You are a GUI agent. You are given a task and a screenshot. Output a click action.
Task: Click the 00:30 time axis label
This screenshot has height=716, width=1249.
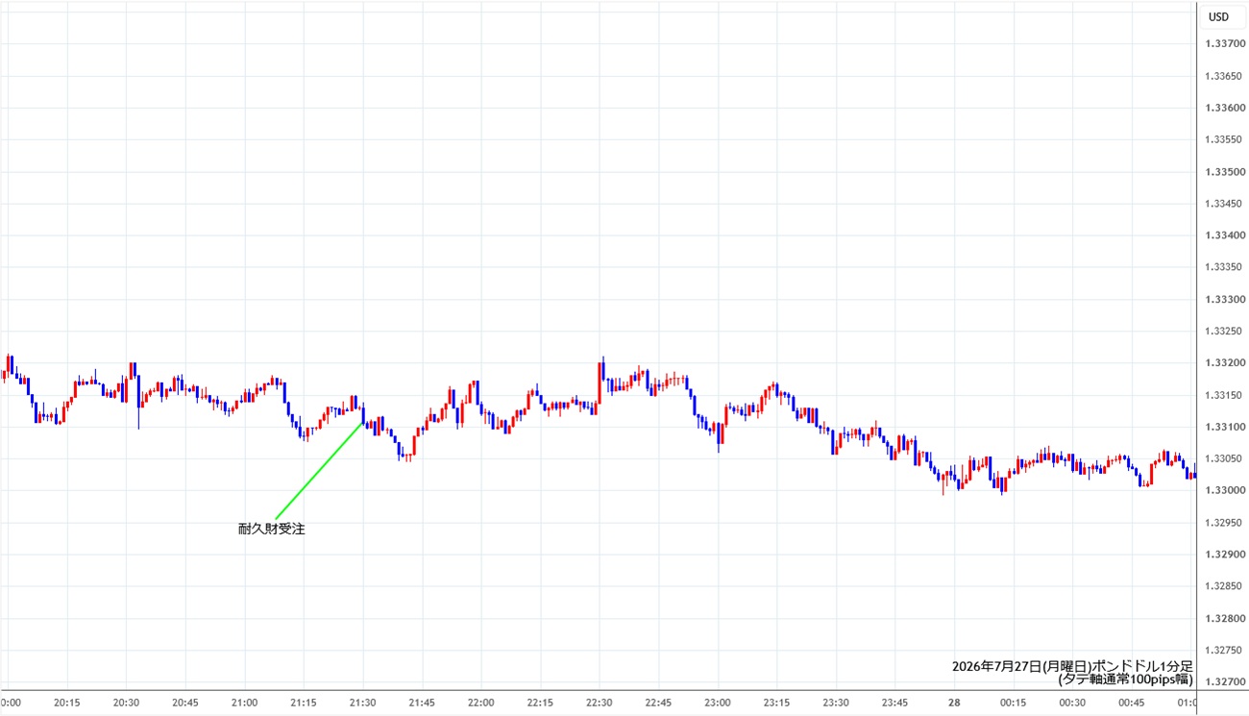(1072, 703)
